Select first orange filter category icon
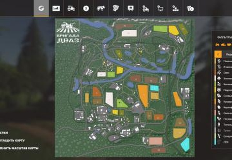This screenshot has width=232, height=160. click(217, 45)
